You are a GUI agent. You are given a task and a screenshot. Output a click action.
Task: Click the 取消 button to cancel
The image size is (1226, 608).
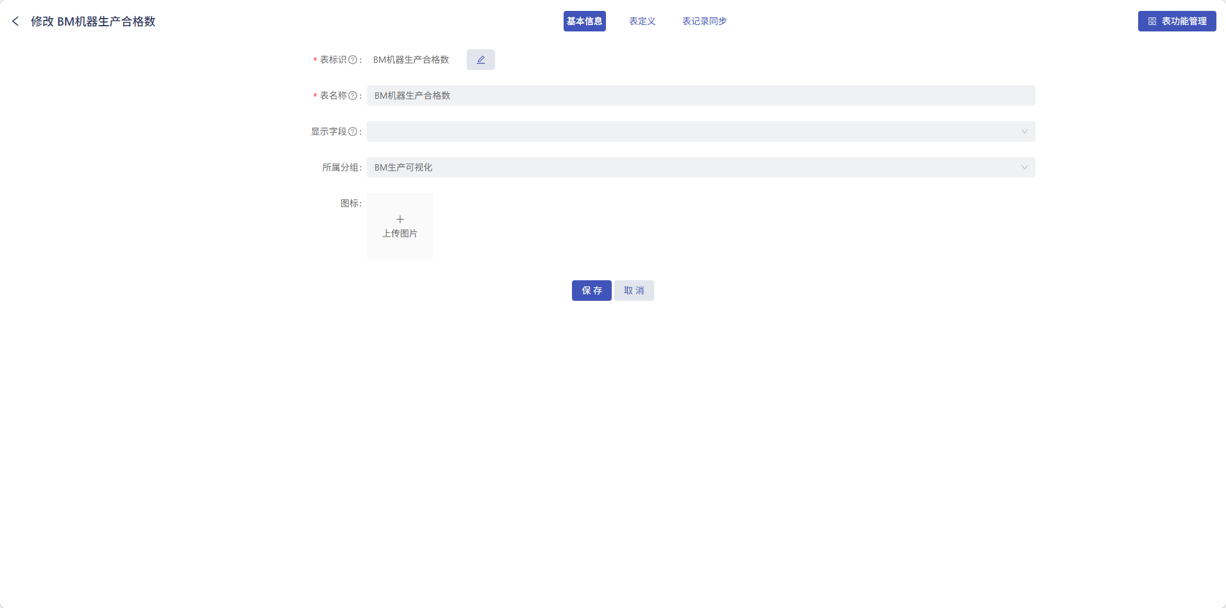[634, 290]
